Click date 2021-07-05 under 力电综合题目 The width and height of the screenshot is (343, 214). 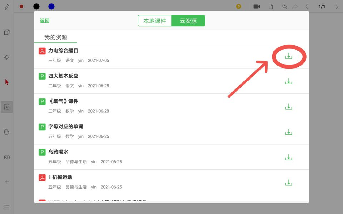coord(99,61)
